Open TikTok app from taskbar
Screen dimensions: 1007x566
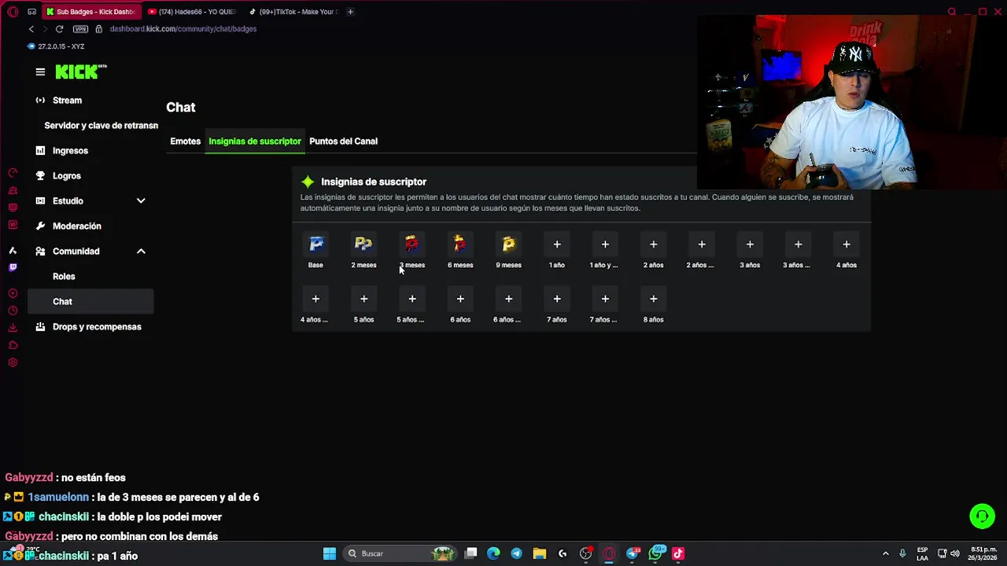click(x=678, y=553)
